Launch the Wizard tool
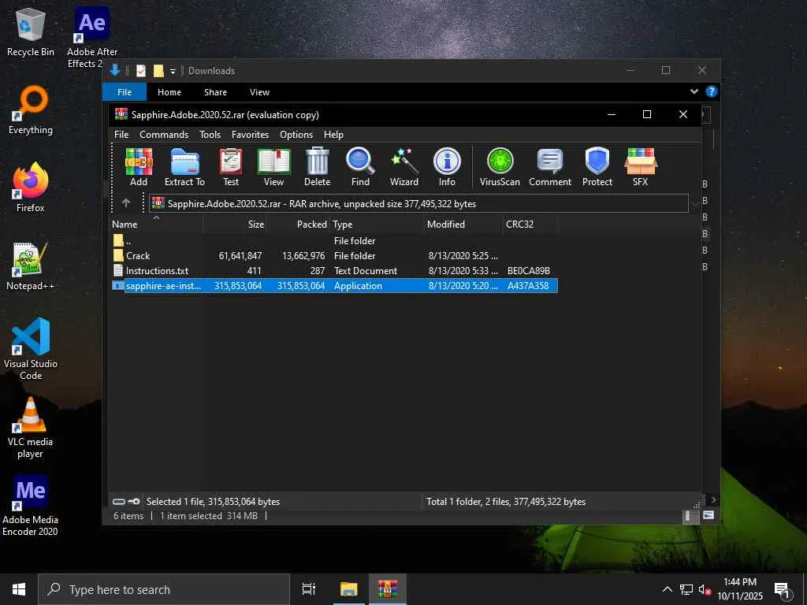 pos(404,167)
